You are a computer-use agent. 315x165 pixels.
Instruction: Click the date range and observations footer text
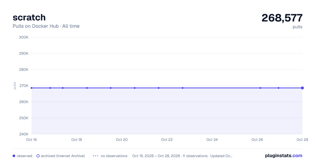pyautogui.click(x=182, y=156)
